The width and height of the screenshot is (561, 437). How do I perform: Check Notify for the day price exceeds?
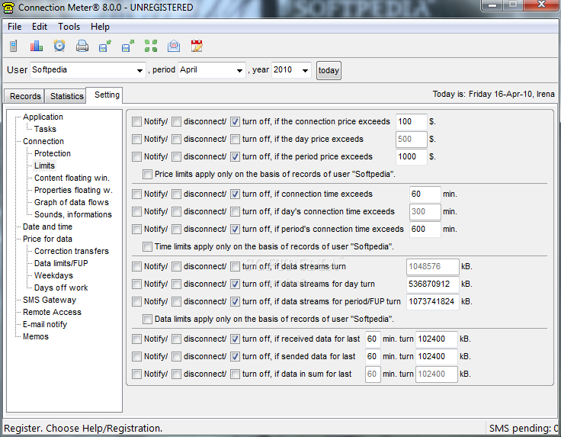click(136, 140)
